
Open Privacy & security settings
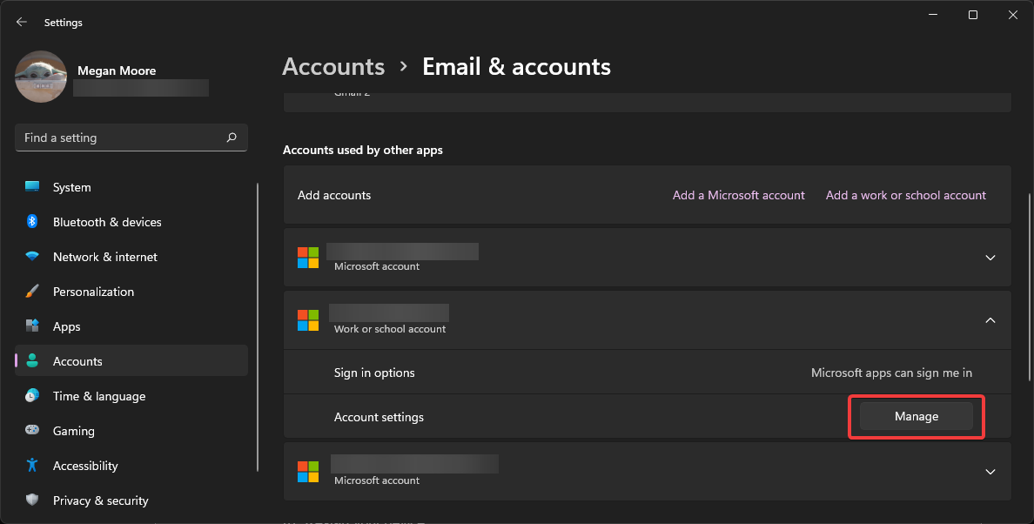[100, 500]
